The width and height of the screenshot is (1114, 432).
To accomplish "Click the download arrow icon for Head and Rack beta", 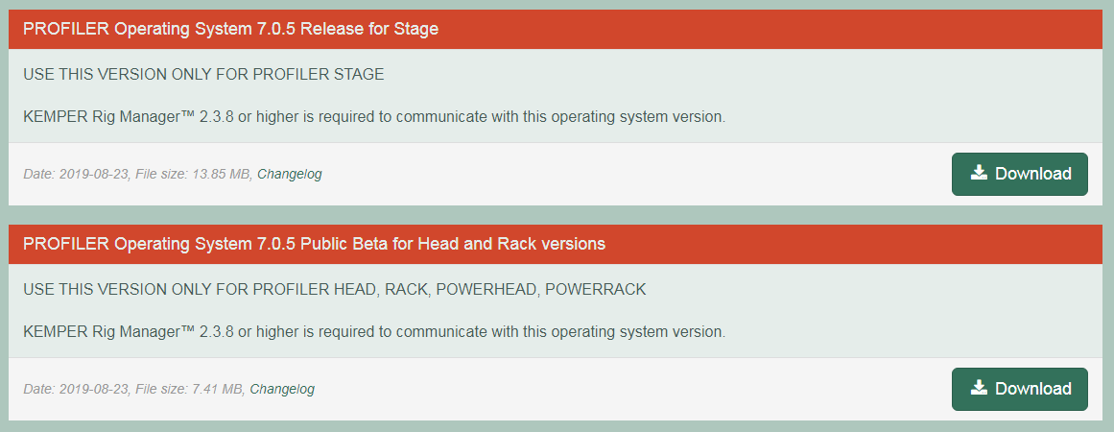I will (x=979, y=388).
